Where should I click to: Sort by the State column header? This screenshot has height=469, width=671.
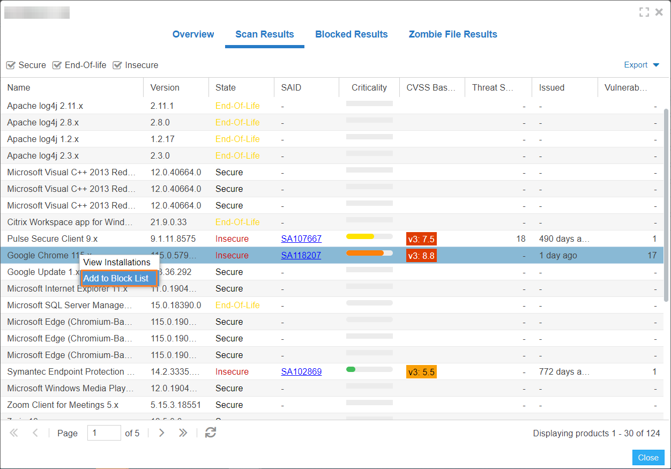(x=242, y=88)
